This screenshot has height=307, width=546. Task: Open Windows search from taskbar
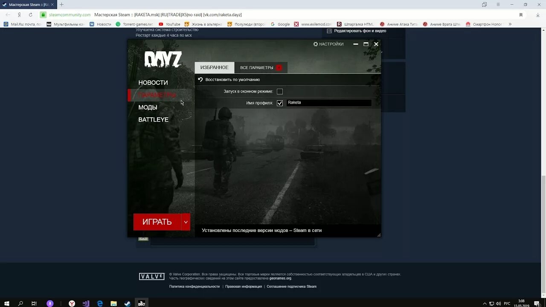pyautogui.click(x=20, y=303)
